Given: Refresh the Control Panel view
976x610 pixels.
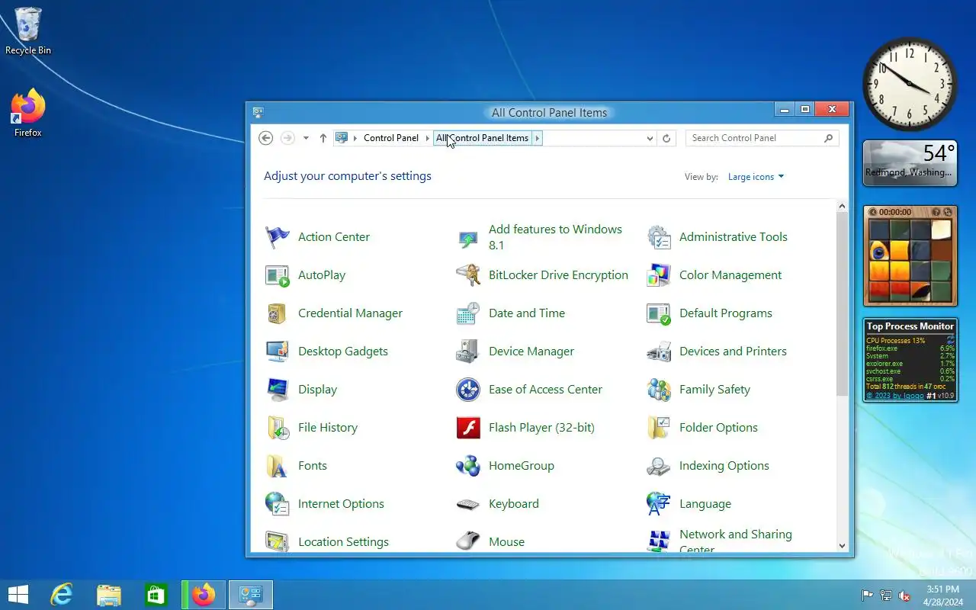Looking at the screenshot, I should (666, 139).
